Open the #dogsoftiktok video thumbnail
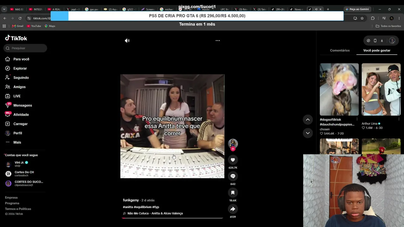This screenshot has width=404, height=227. (339, 90)
